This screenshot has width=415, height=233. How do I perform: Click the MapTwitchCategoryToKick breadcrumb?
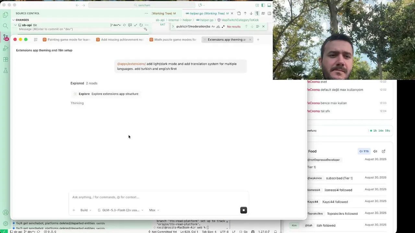[x=238, y=20]
